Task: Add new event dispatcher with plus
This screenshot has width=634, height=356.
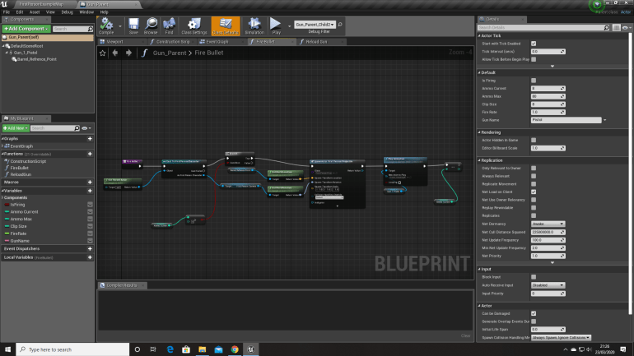Action: pos(90,248)
